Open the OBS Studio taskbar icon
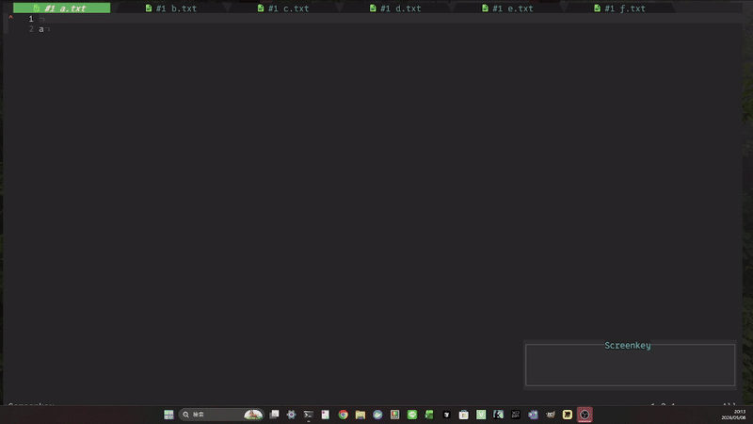This screenshot has width=753, height=424. pos(585,415)
